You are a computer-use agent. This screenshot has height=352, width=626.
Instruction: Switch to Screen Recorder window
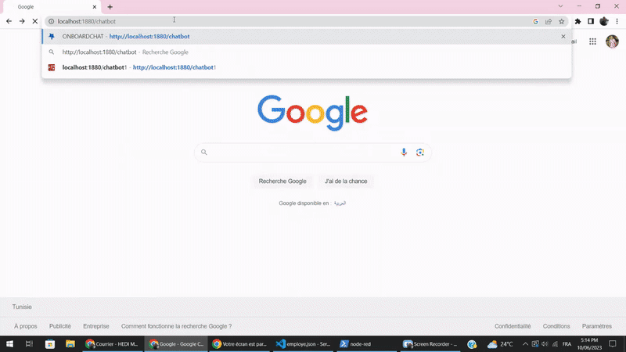point(430,343)
